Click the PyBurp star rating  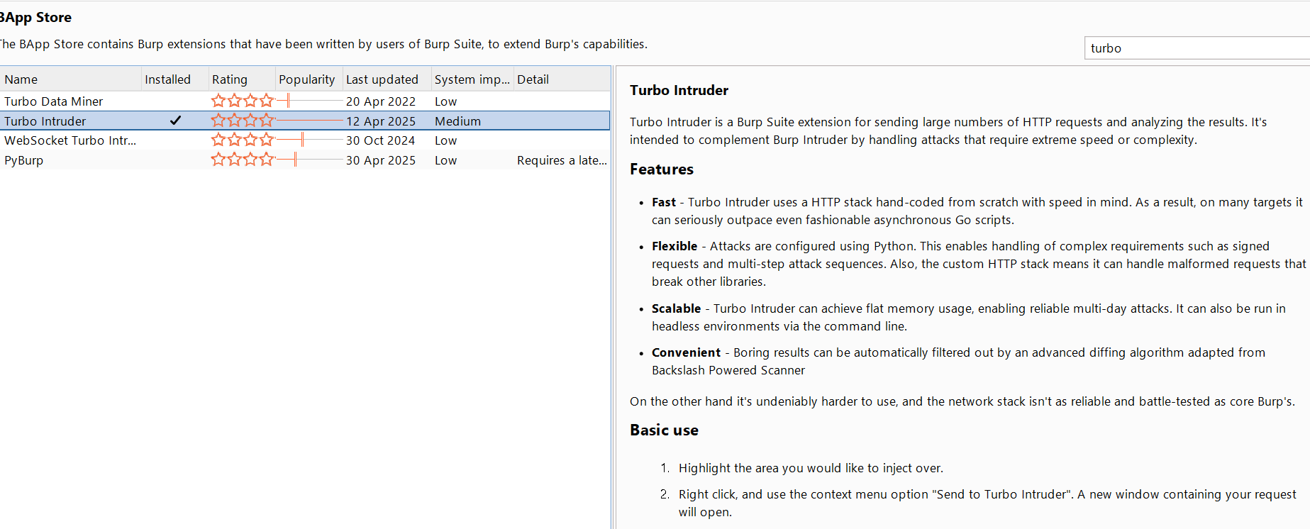tap(242, 160)
